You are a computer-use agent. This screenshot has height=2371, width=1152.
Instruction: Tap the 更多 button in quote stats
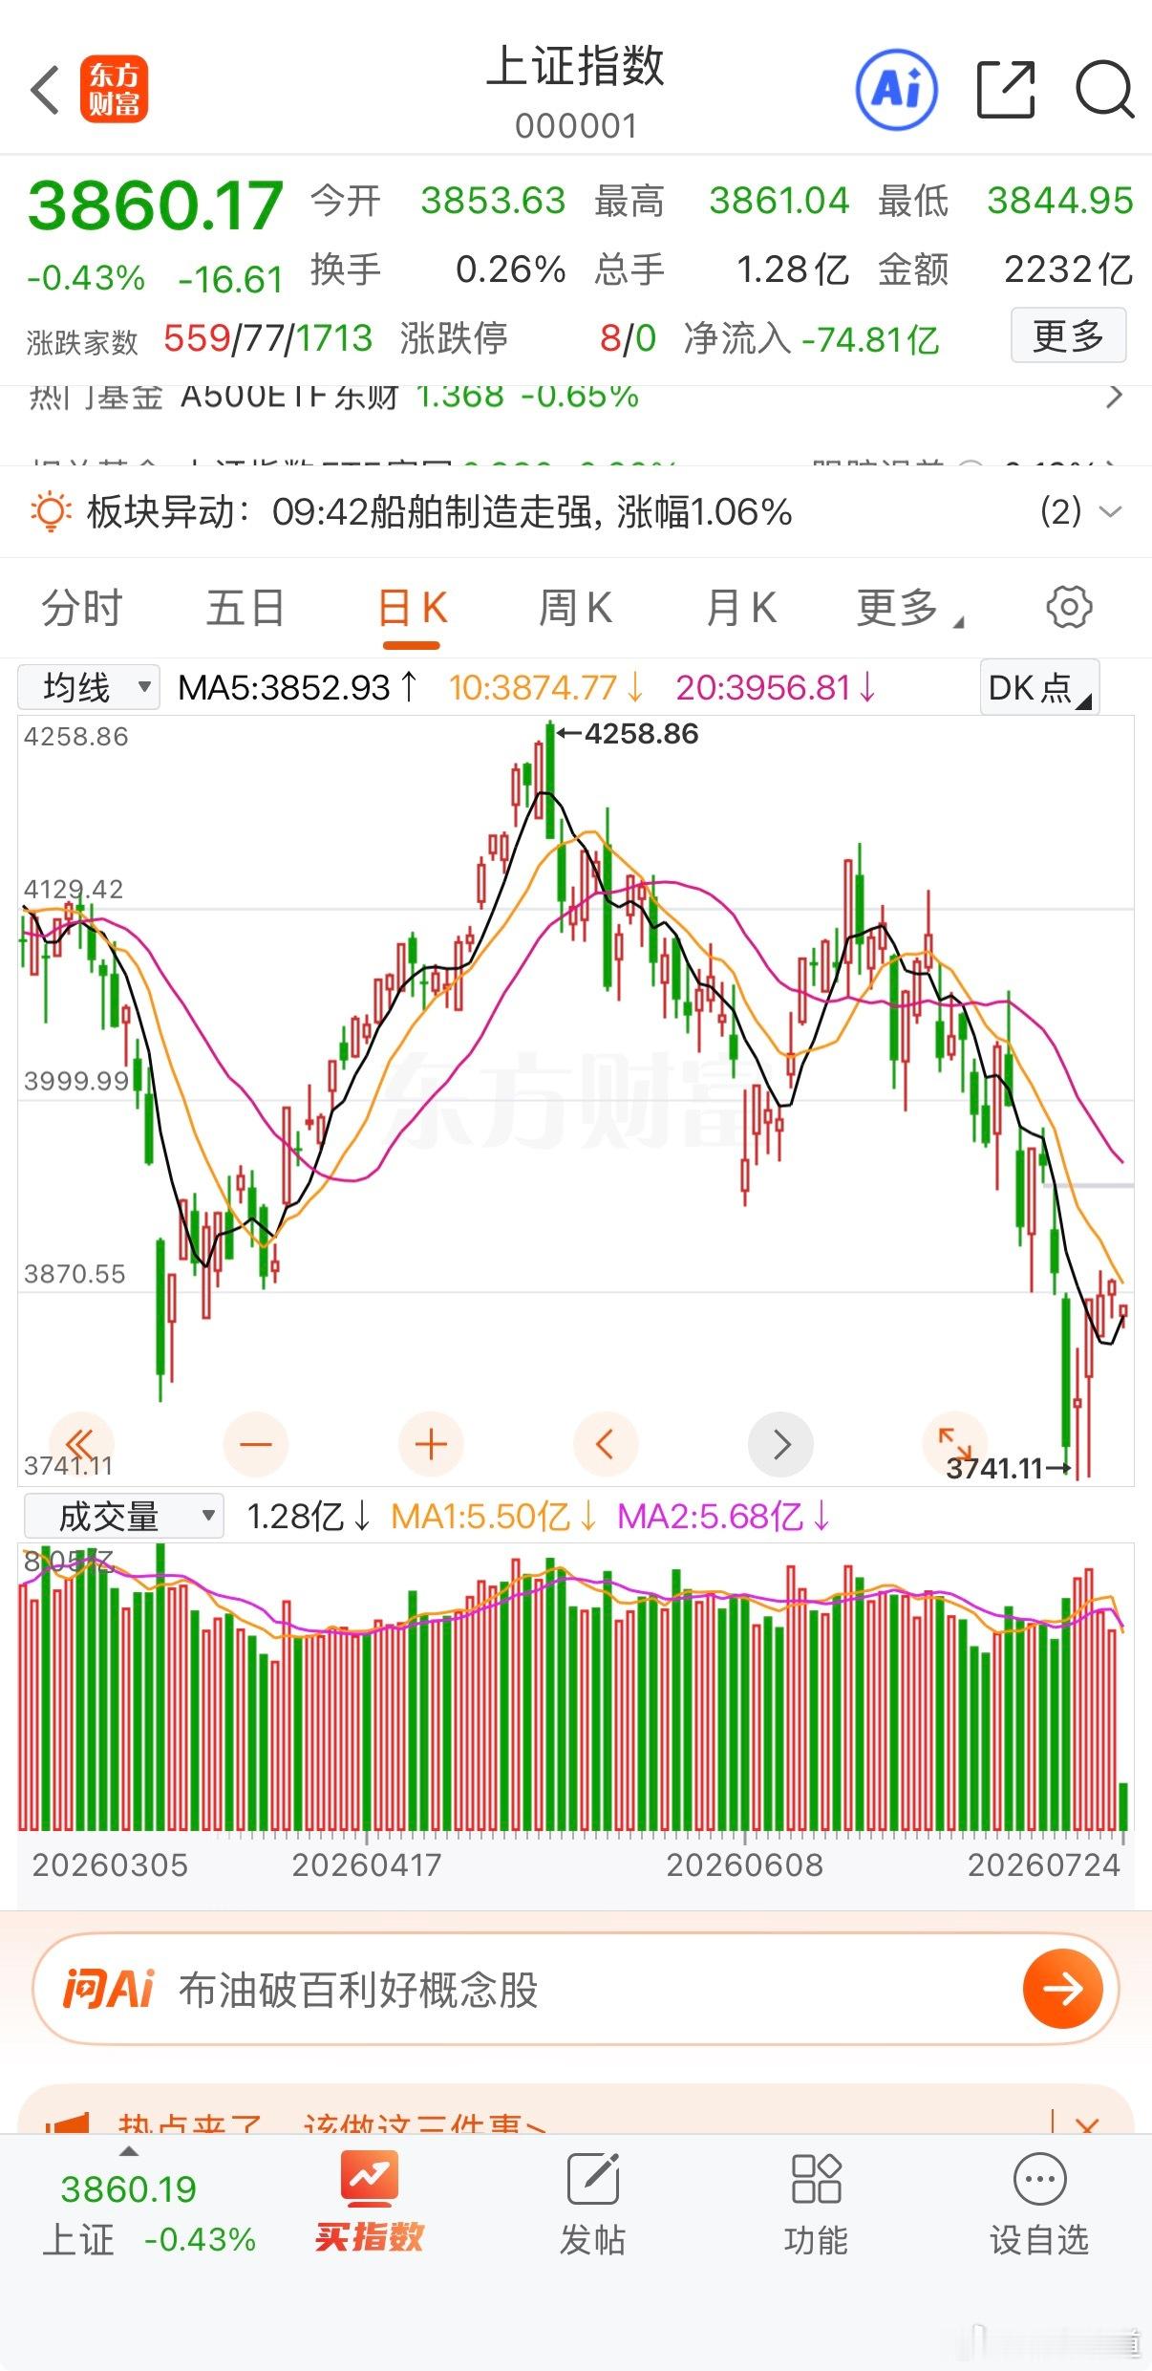point(1068,334)
